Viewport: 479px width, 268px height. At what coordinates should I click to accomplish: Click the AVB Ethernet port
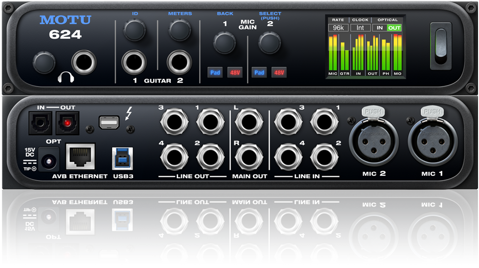(80, 156)
